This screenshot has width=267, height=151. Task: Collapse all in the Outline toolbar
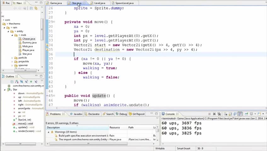(12, 81)
